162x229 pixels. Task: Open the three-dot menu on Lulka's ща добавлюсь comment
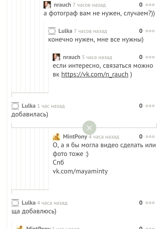click(x=150, y=203)
